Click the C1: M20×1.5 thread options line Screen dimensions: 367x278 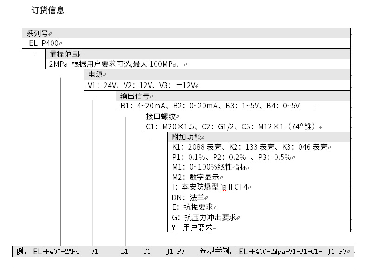(x=231, y=127)
